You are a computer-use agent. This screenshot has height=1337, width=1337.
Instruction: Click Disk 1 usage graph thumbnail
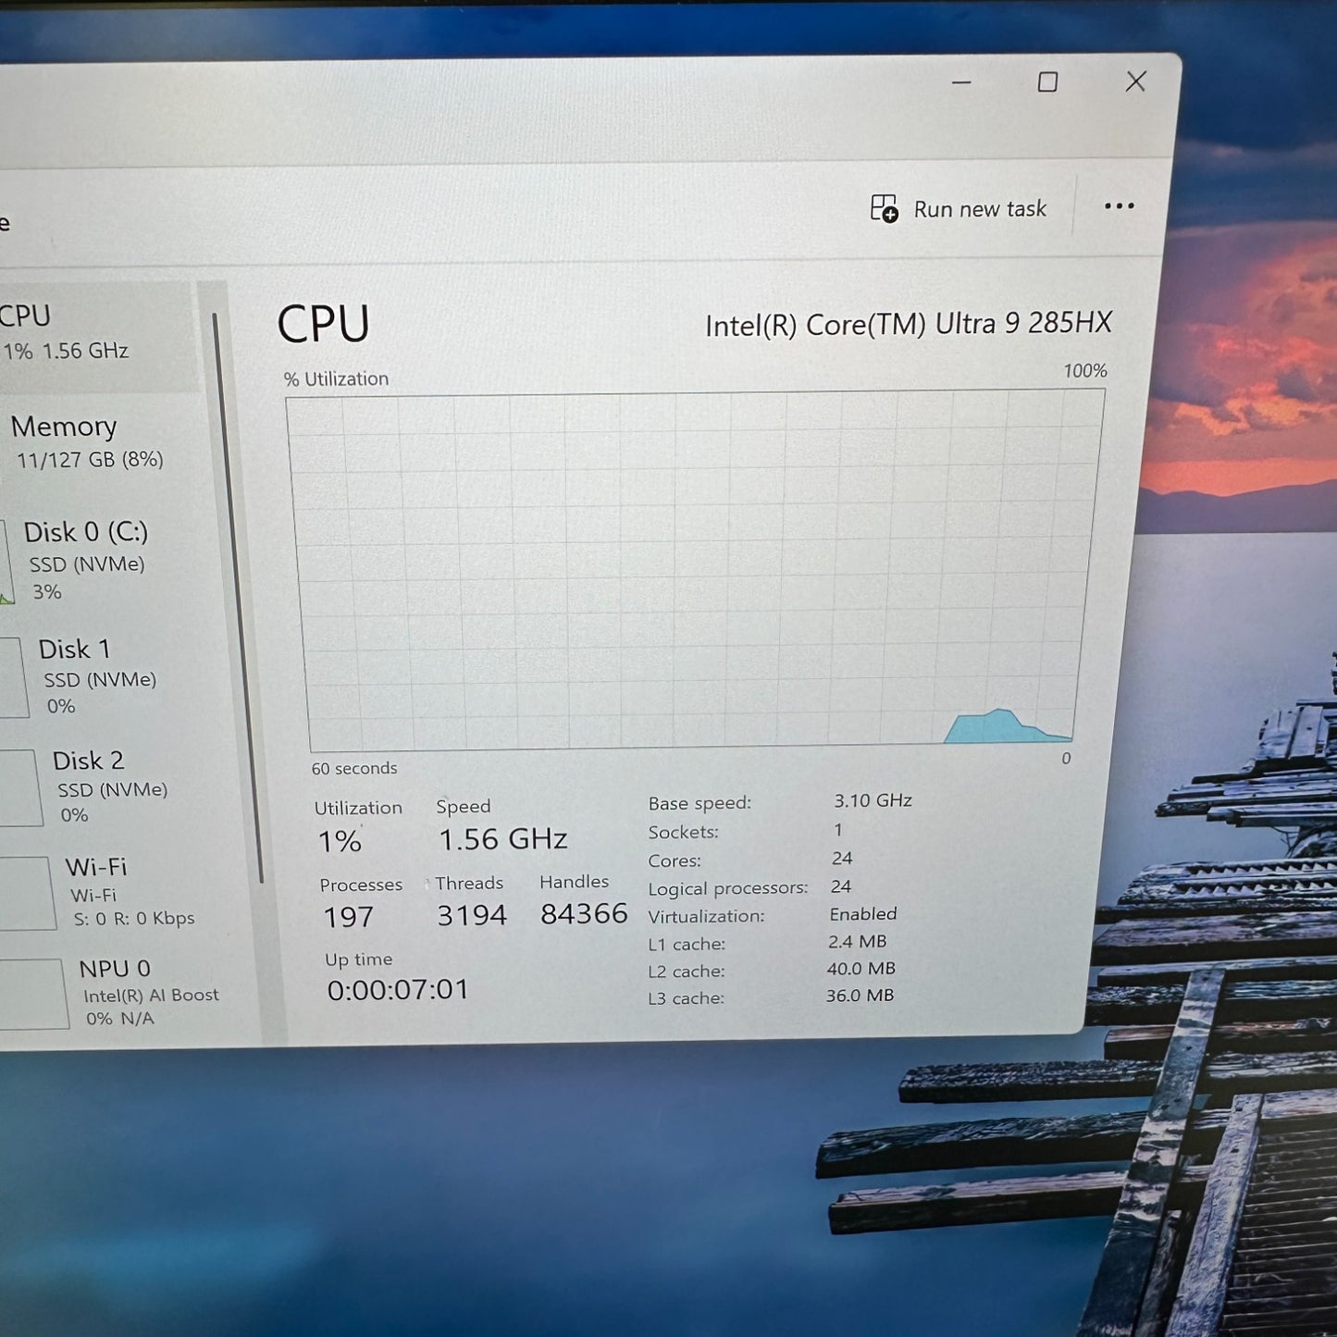(13, 677)
